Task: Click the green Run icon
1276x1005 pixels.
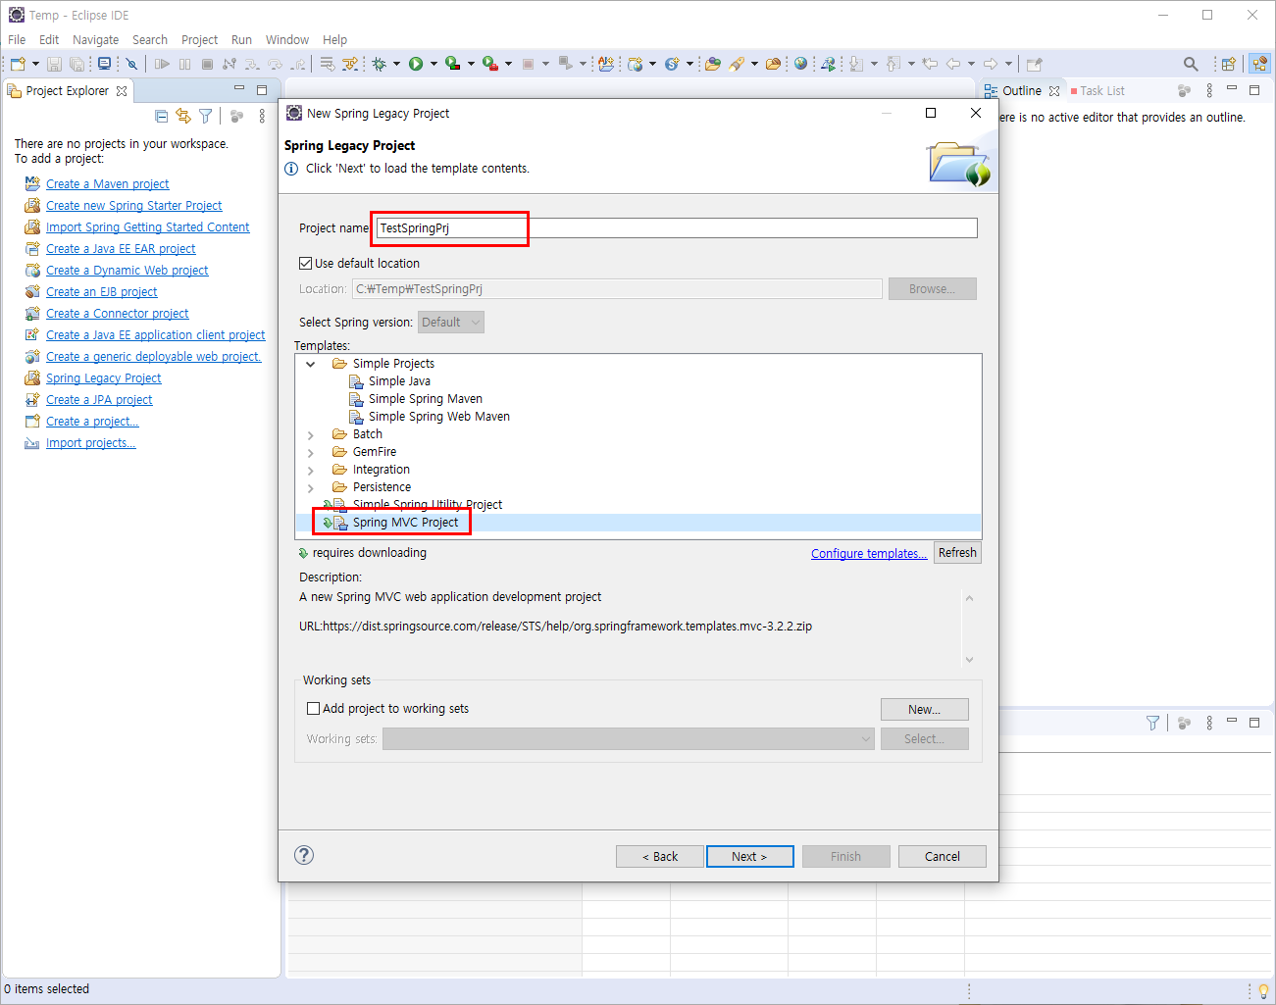Action: [416, 64]
